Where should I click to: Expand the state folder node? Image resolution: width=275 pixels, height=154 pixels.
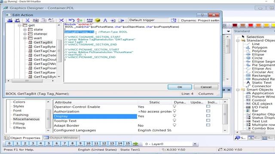pos(25,30)
